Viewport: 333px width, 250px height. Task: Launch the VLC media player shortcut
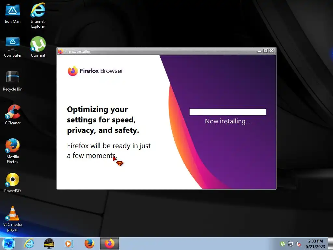click(13, 219)
